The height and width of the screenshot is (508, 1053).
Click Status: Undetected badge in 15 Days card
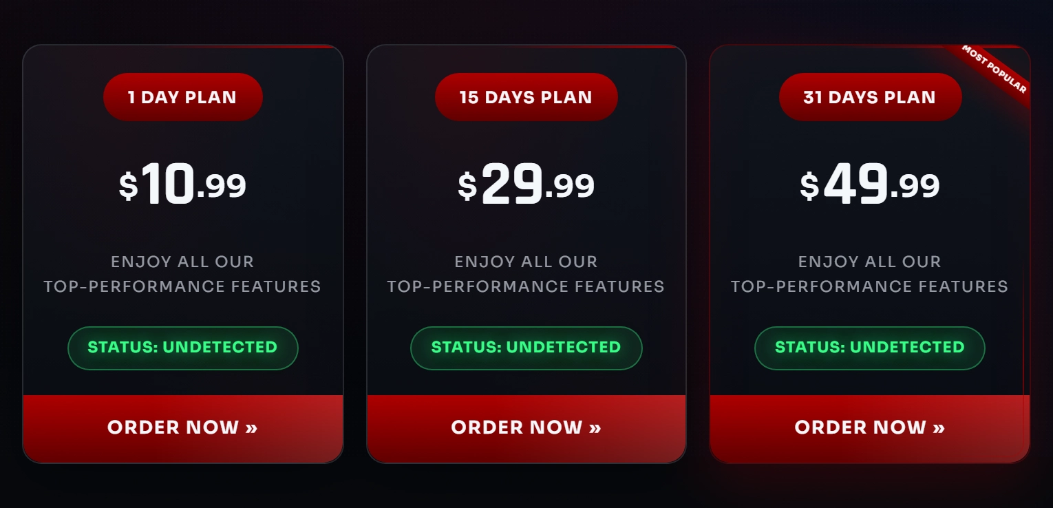tap(526, 348)
